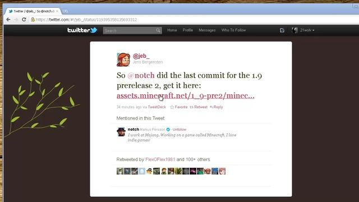Click notch's verified badge icon
This screenshot has width=359, height=202.
168,130
